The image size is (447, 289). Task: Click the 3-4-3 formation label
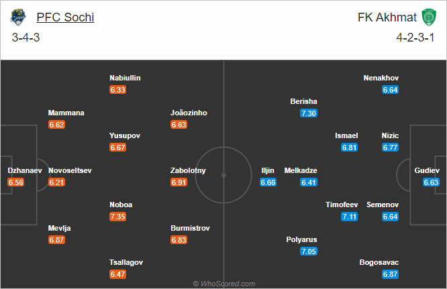coord(26,38)
